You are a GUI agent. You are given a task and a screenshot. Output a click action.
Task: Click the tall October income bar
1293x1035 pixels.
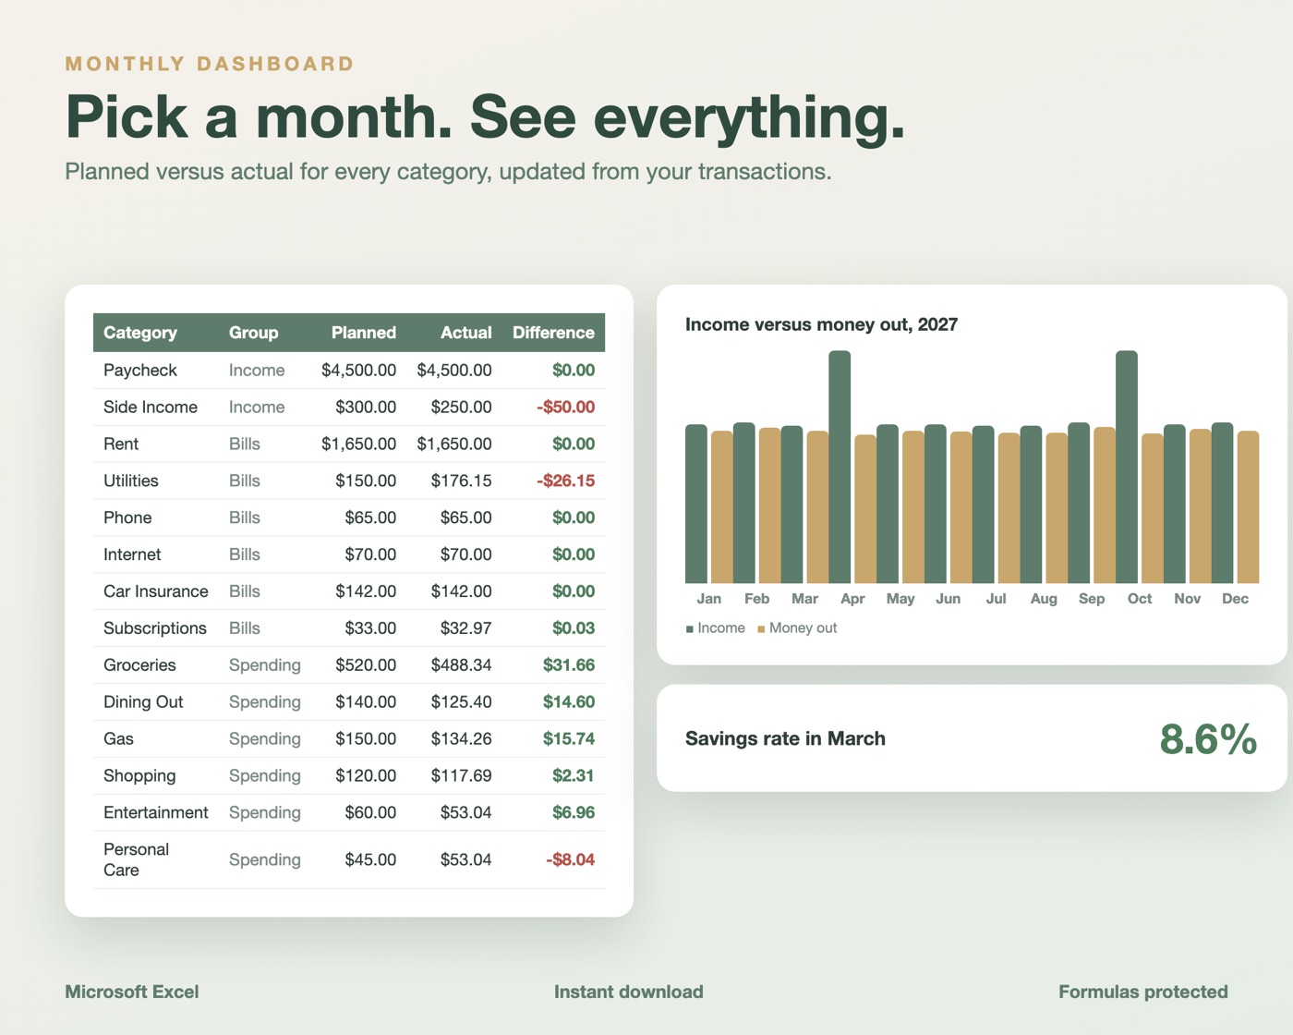(1127, 467)
